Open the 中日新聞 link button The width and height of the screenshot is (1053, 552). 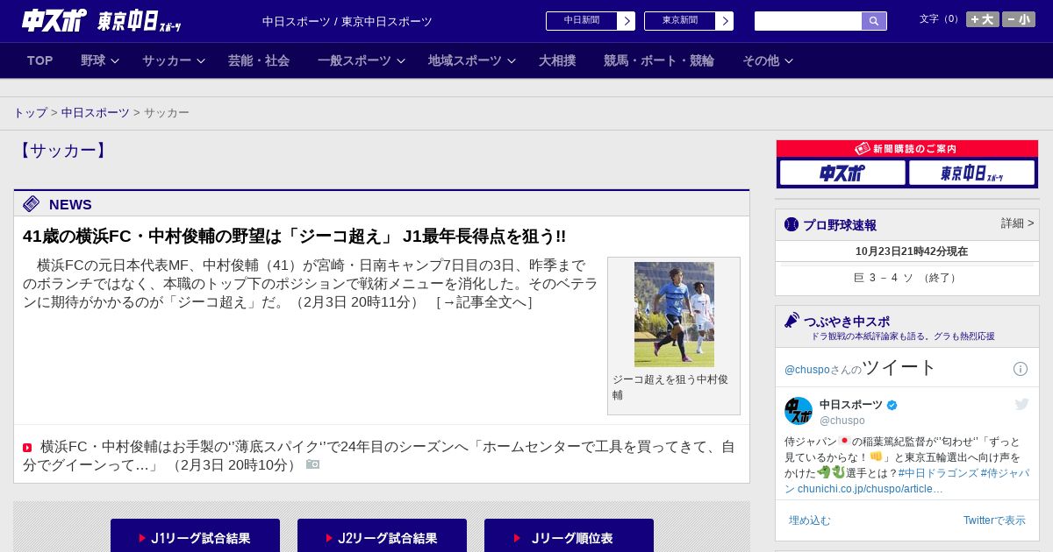[x=591, y=21]
